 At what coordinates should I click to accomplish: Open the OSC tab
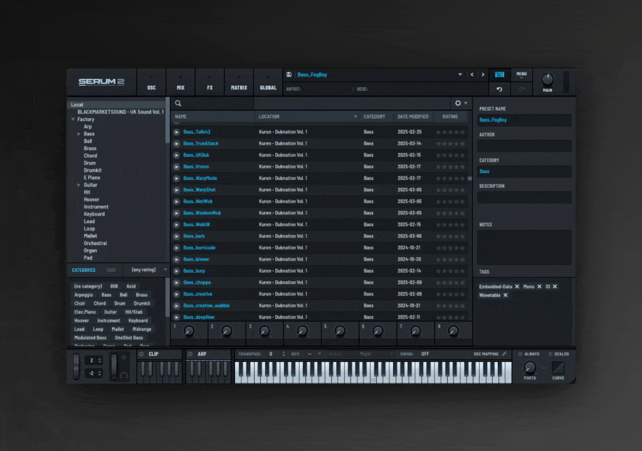(152, 82)
